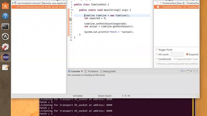Click the 'Writable' status bar text

click(x=78, y=96)
